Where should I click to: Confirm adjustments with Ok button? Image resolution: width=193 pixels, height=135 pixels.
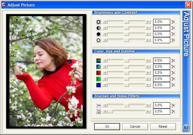pos(107,127)
